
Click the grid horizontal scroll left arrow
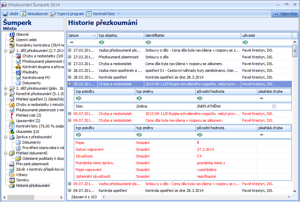tap(103, 197)
